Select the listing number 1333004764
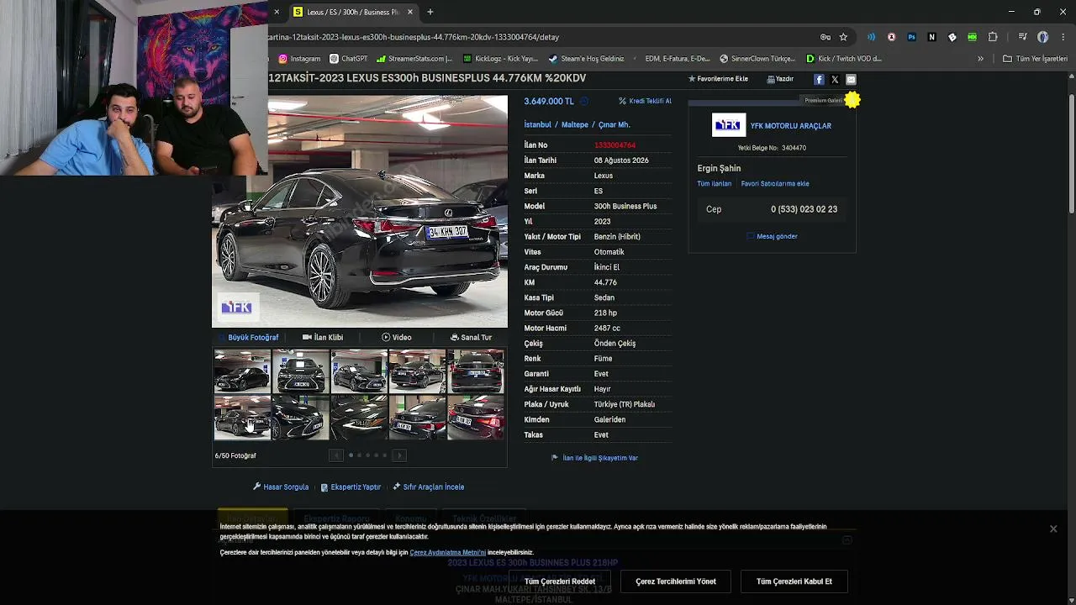Screen dimensions: 1076x605 coord(614,145)
